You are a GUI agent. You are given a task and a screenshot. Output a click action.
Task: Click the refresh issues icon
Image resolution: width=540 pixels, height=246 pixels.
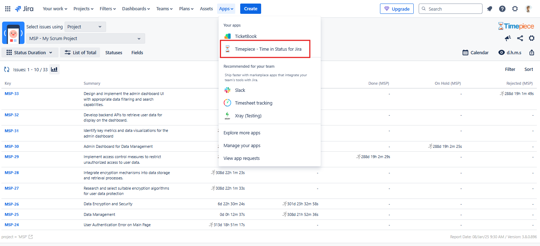[6, 69]
